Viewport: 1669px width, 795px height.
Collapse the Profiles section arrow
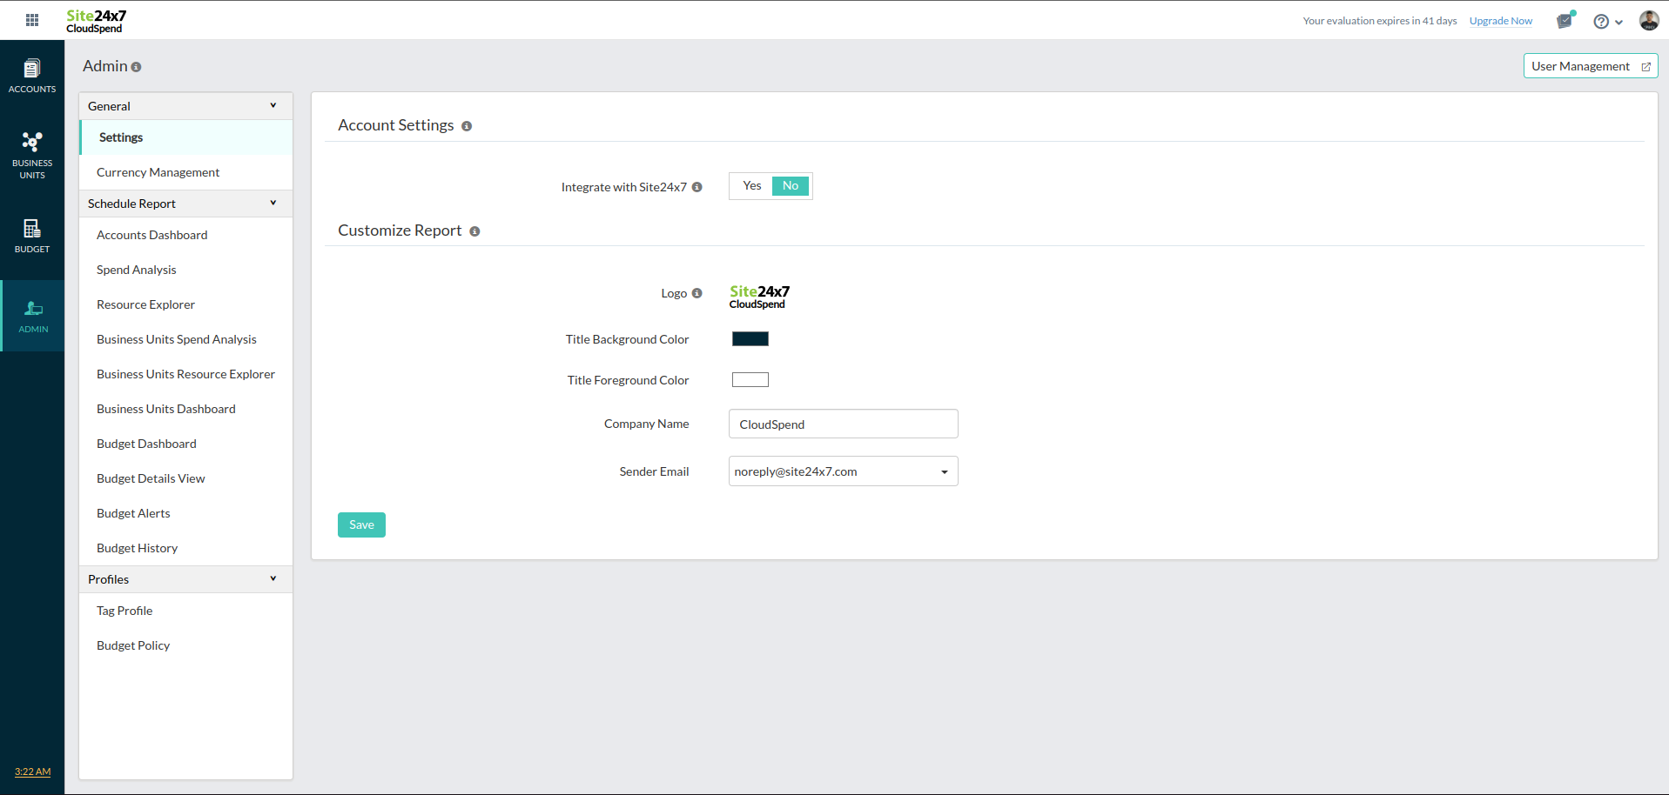click(x=273, y=578)
